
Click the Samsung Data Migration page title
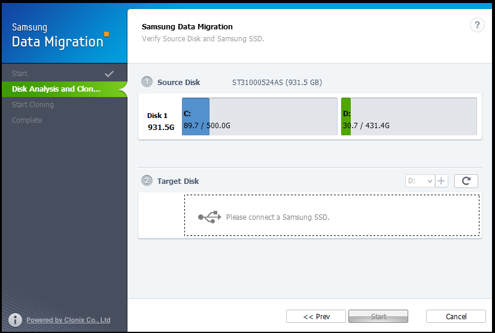click(187, 27)
